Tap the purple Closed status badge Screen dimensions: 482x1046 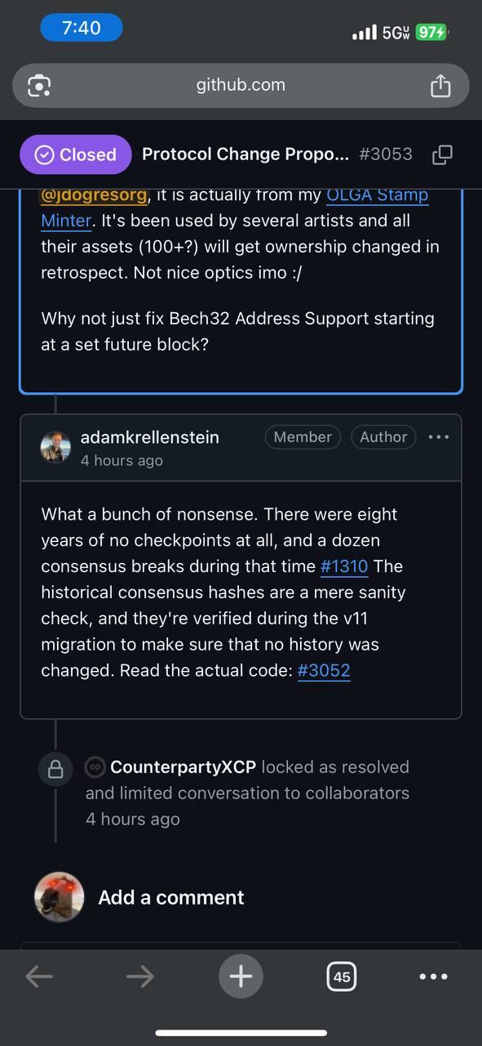point(76,154)
